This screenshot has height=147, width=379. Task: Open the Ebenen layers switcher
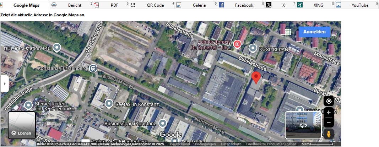click(x=22, y=125)
